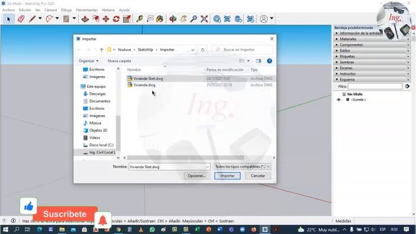Image resolution: width=416 pixels, height=234 pixels.
Task: Toggle the preview pane in Importar dialog
Action: click(x=259, y=61)
